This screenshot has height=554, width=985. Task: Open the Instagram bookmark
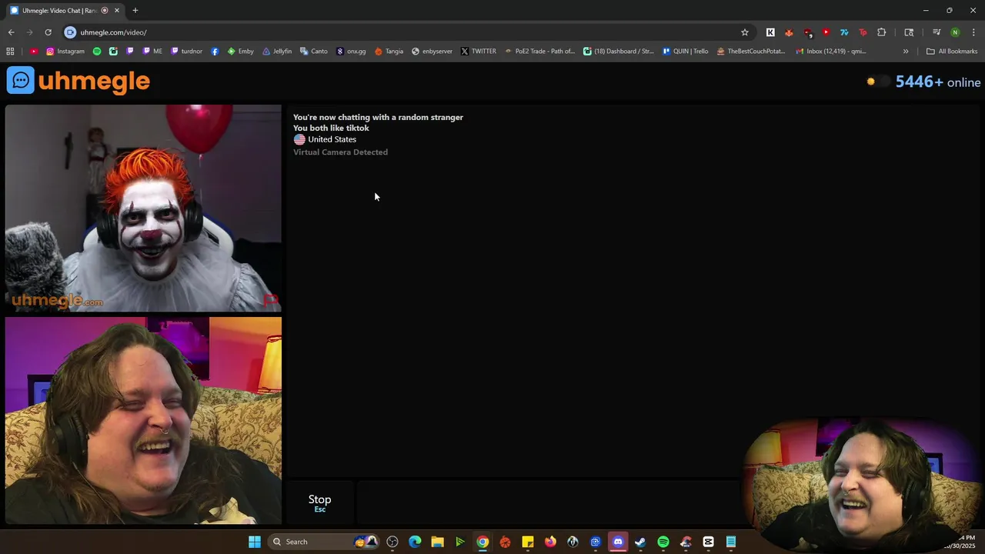[65, 52]
